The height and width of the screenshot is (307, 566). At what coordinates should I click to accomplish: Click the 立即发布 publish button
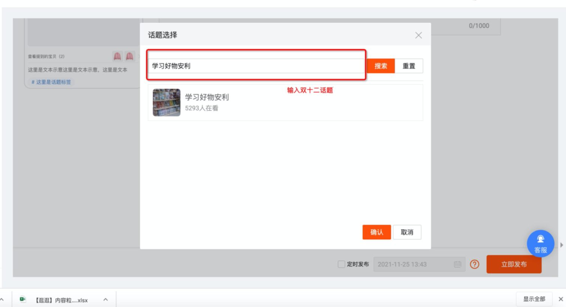pos(514,264)
